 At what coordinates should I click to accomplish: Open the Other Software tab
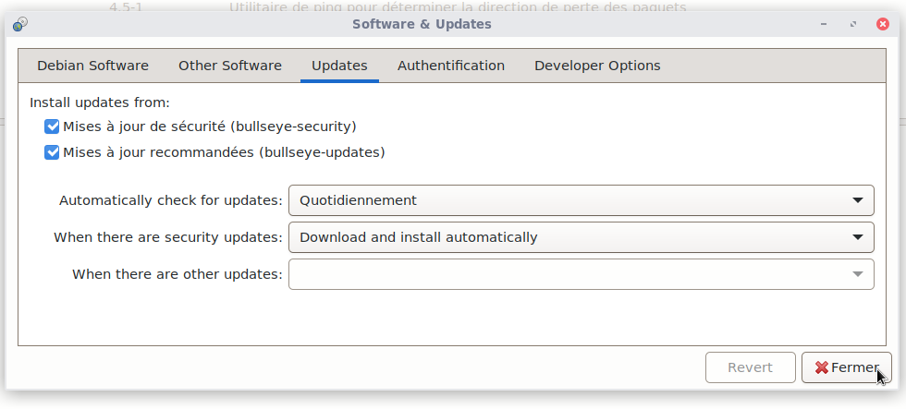[229, 66]
